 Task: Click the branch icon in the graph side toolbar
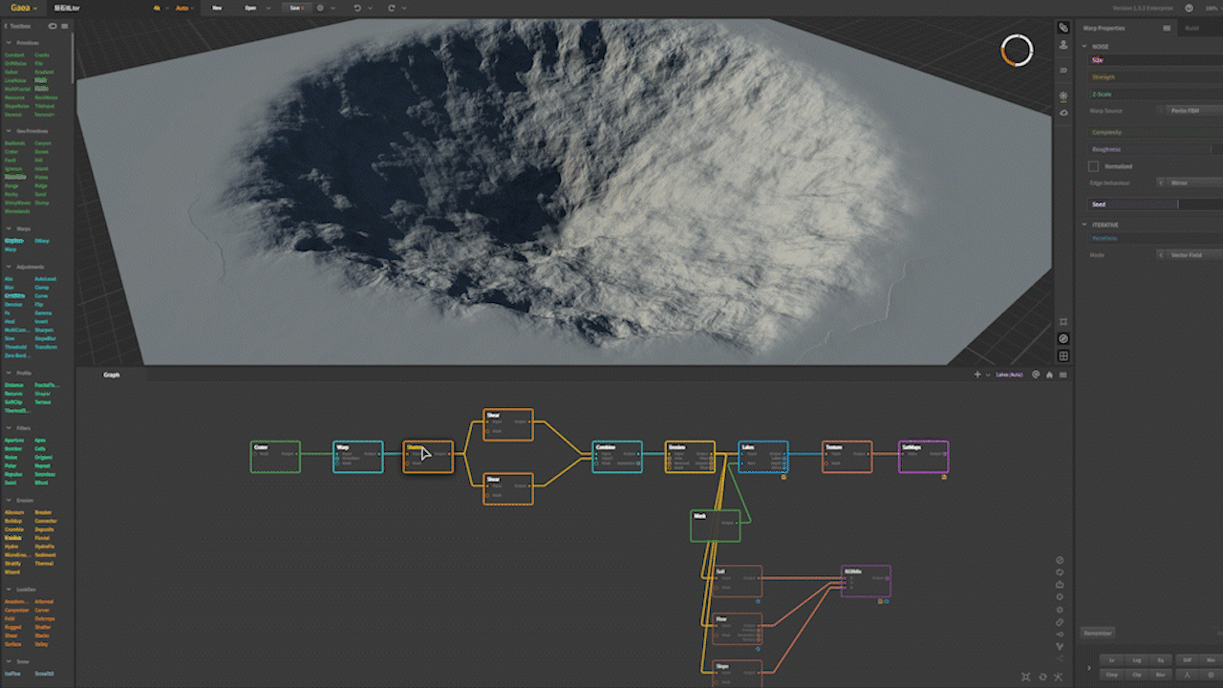pyautogui.click(x=1060, y=646)
